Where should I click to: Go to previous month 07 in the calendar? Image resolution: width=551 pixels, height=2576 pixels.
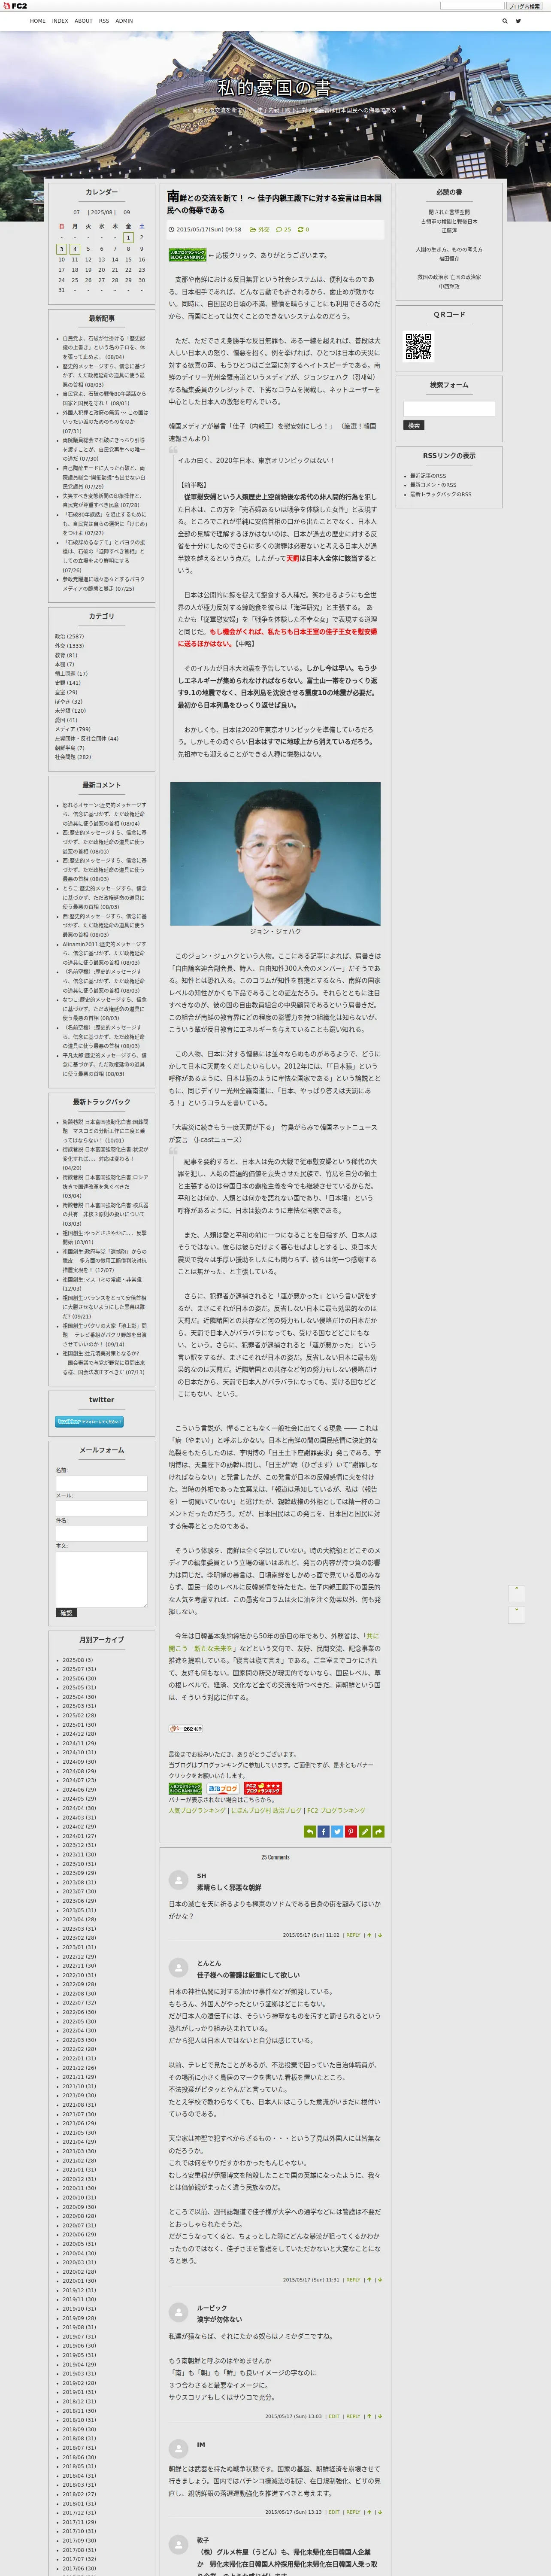[77, 212]
